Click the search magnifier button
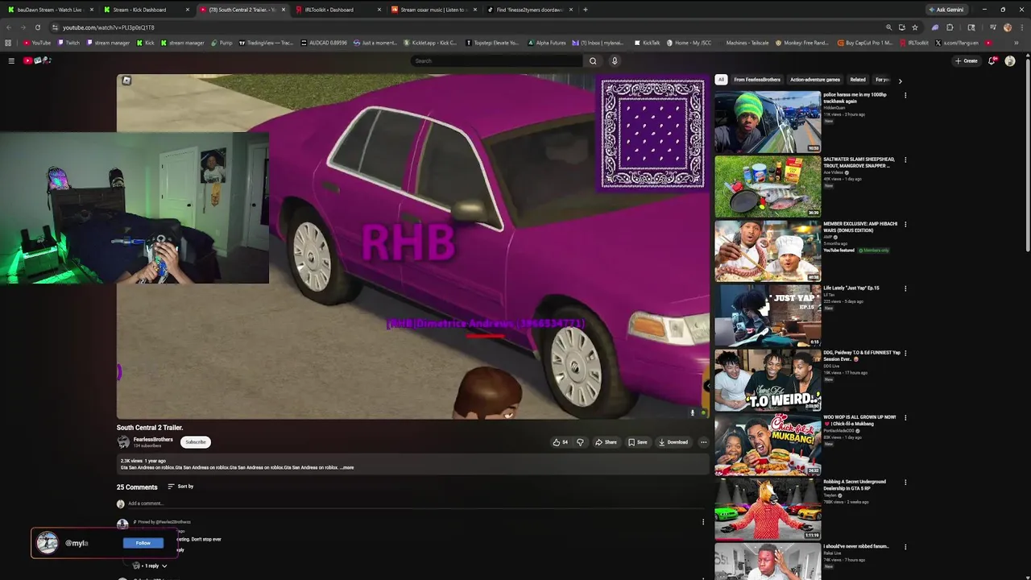Viewport: 1031px width, 580px height. (x=593, y=60)
